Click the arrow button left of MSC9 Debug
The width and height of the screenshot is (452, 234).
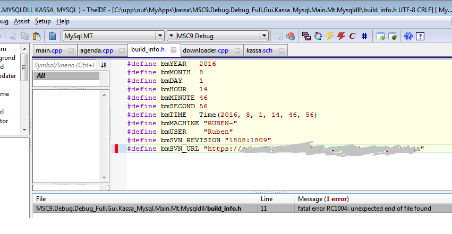click(x=172, y=36)
